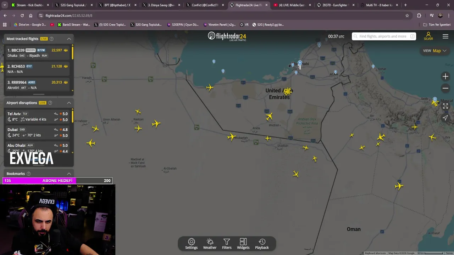This screenshot has height=255, width=454.
Task: Open new browser tab
Action: click(x=405, y=5)
